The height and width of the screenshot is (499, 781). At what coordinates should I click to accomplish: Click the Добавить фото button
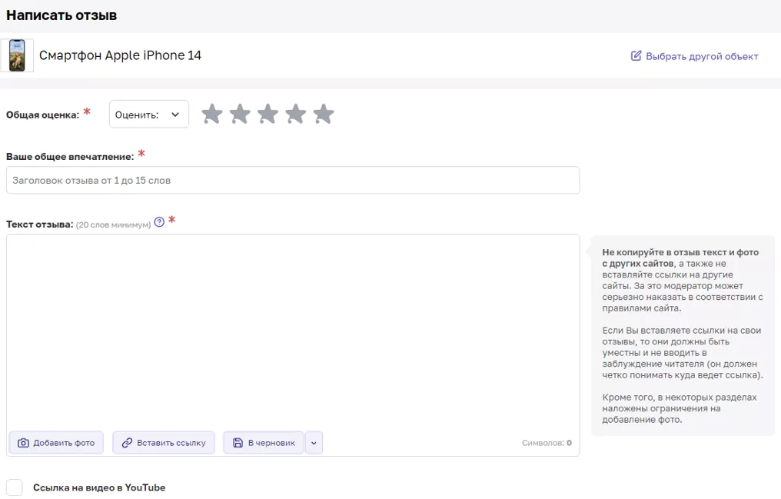click(56, 443)
